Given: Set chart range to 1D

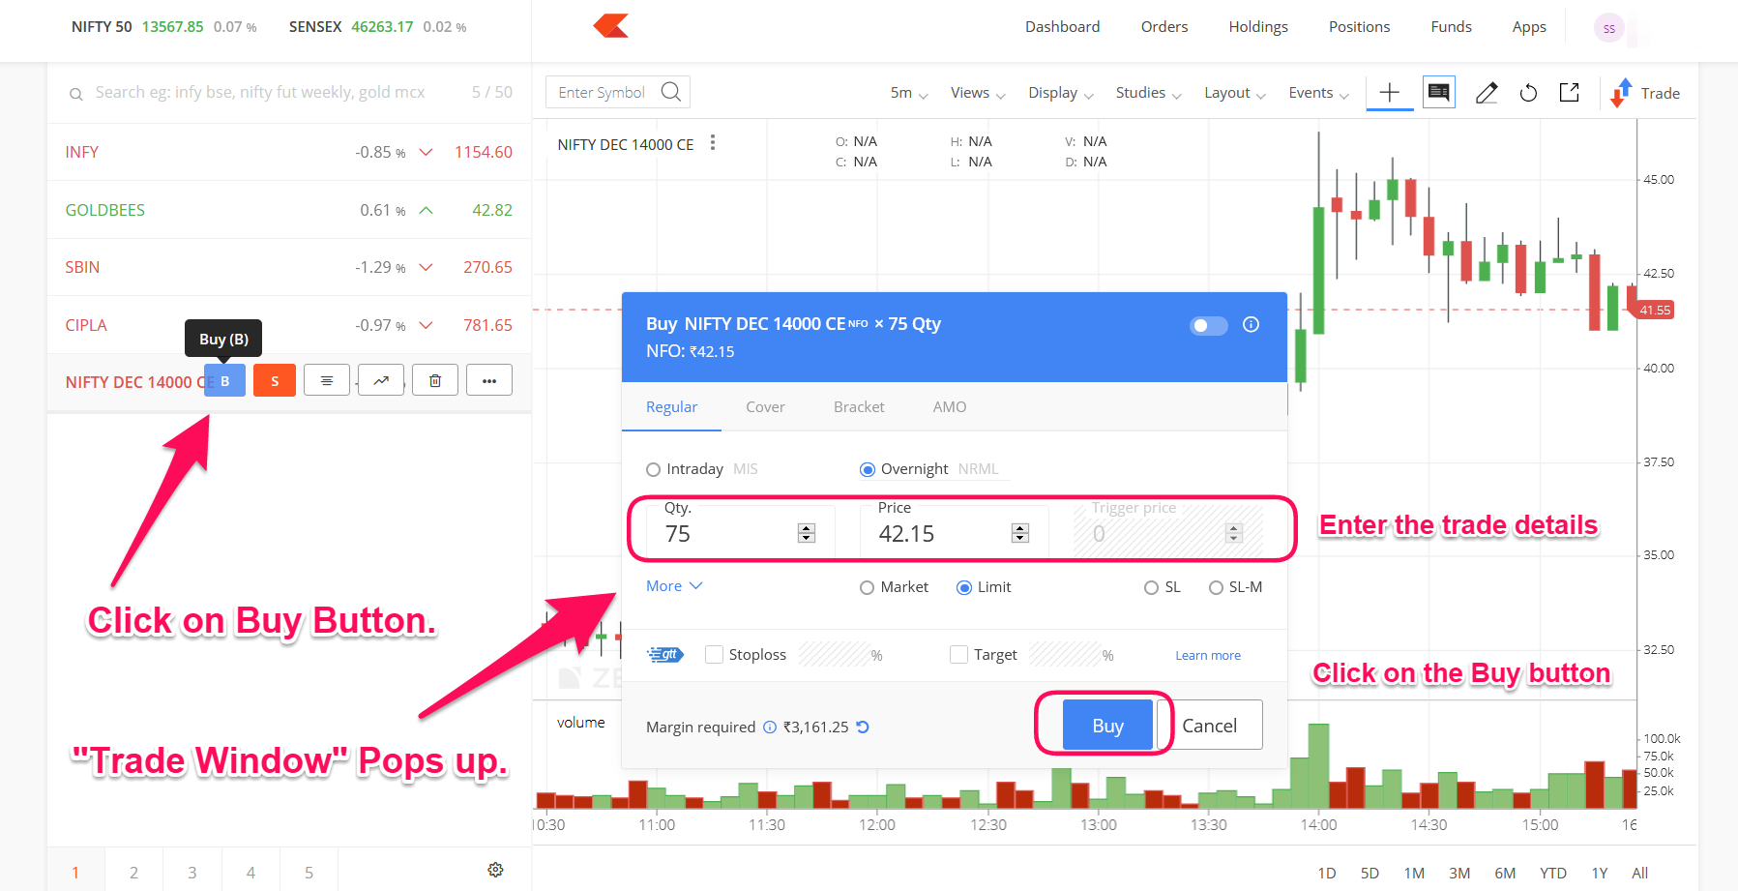Looking at the screenshot, I should pos(1326,873).
